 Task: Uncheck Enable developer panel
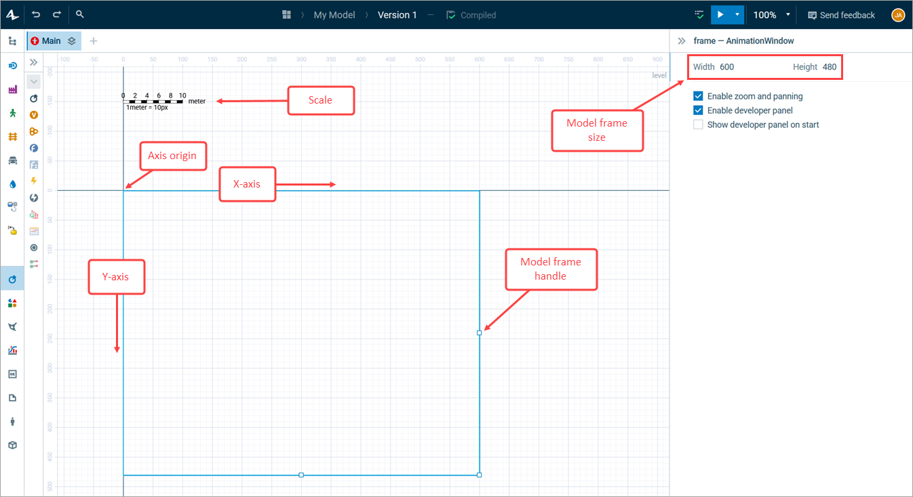698,110
